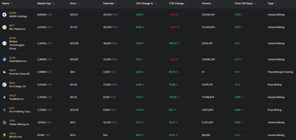
Task: Click the '65.73' YTD change value
Action: 172,72
